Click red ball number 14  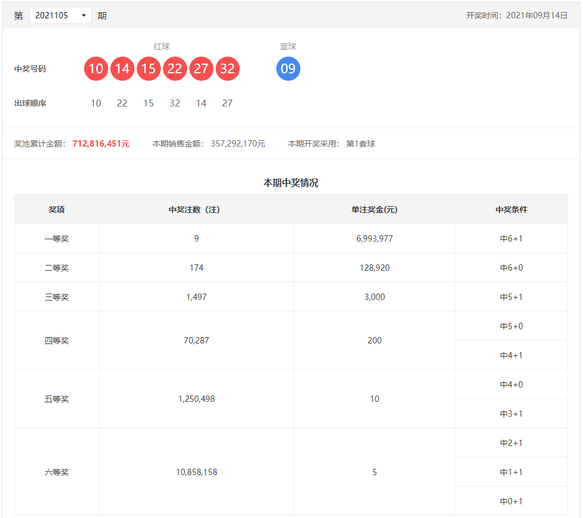(x=122, y=69)
